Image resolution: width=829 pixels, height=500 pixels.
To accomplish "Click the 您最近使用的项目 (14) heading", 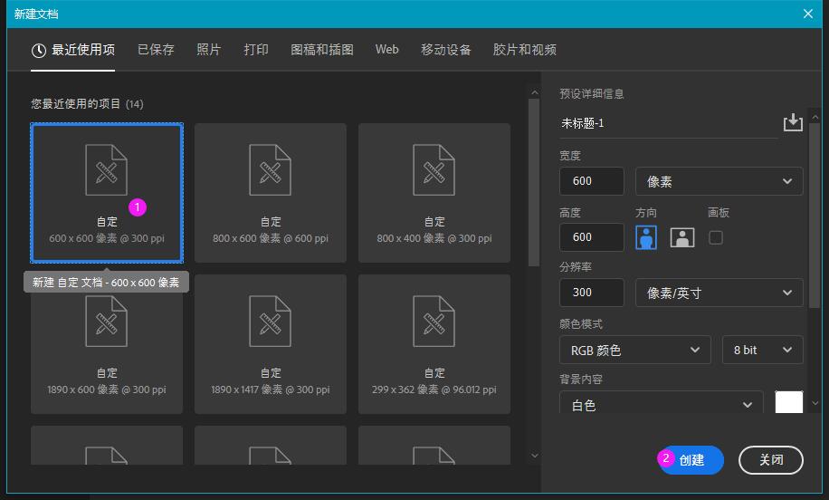I will [x=87, y=103].
